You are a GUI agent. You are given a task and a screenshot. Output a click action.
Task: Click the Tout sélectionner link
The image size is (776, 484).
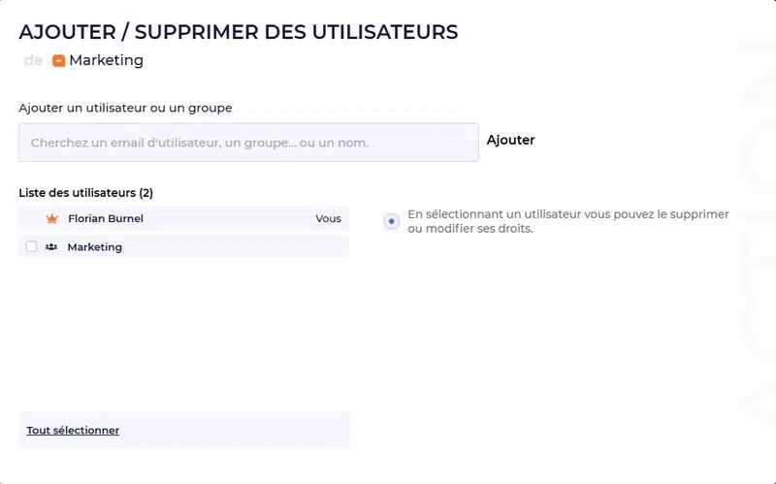tap(73, 430)
